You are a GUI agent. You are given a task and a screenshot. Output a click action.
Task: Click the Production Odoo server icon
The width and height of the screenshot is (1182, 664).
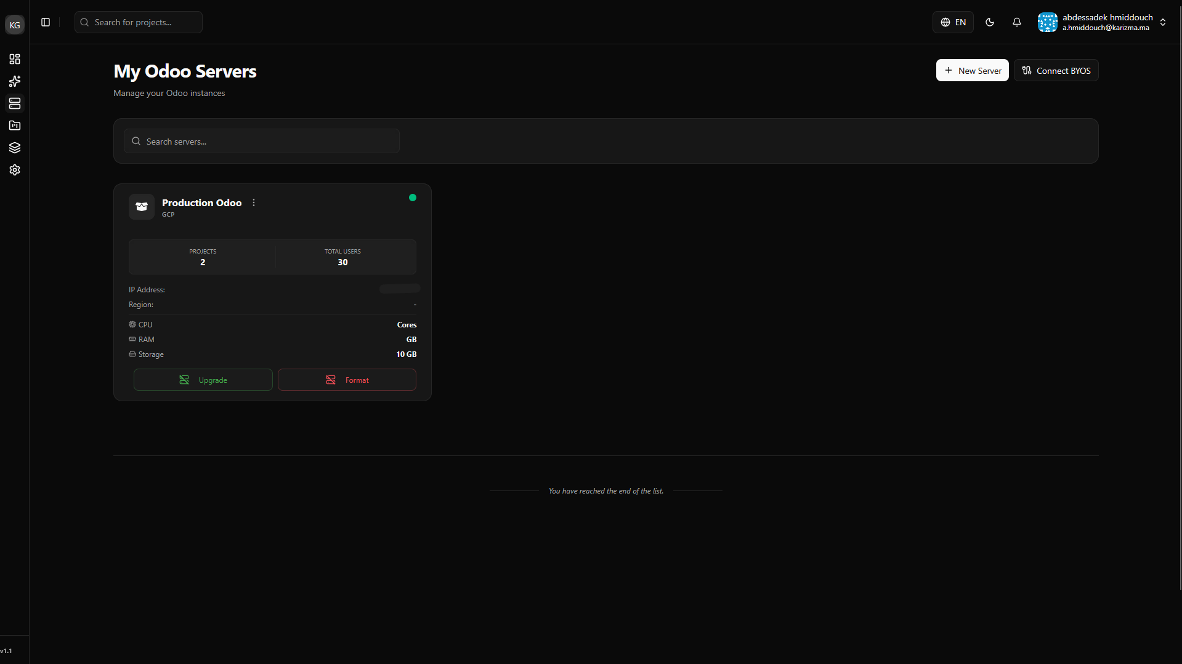(x=142, y=207)
